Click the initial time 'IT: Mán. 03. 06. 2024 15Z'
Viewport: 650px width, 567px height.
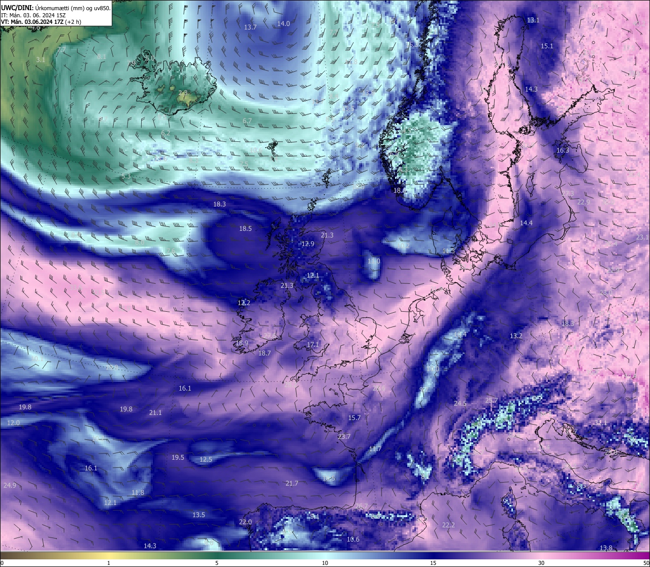(x=34, y=15)
